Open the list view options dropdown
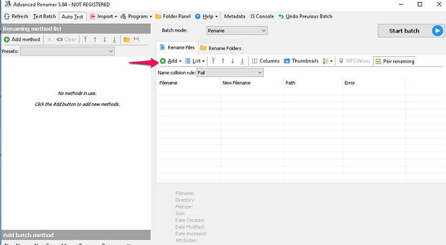 click(x=327, y=61)
